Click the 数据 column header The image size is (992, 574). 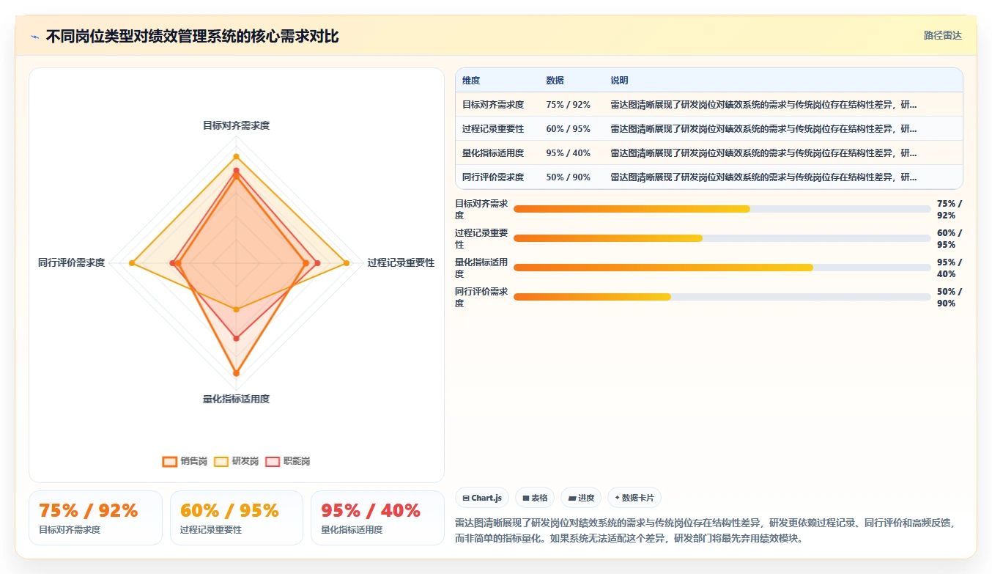click(x=555, y=81)
